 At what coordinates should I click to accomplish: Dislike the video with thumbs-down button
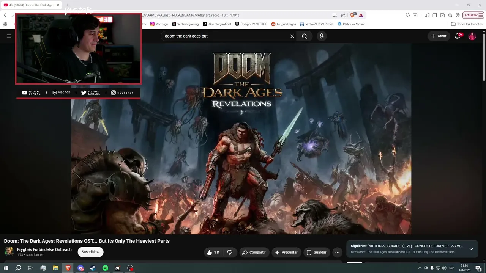click(230, 252)
